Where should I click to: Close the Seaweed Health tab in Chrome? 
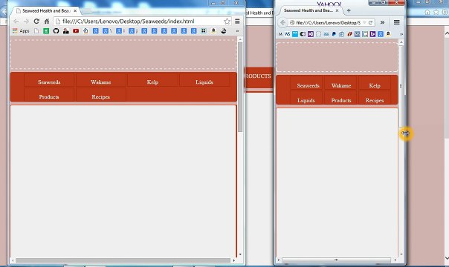coord(75,11)
